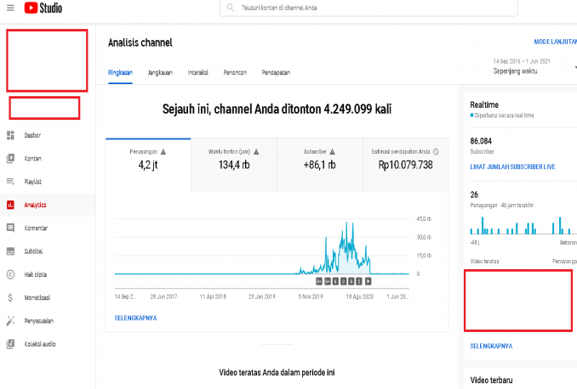Viewport: 577px width, 389px height.
Task: Click the YouTube Studio logo
Action: 48,8
